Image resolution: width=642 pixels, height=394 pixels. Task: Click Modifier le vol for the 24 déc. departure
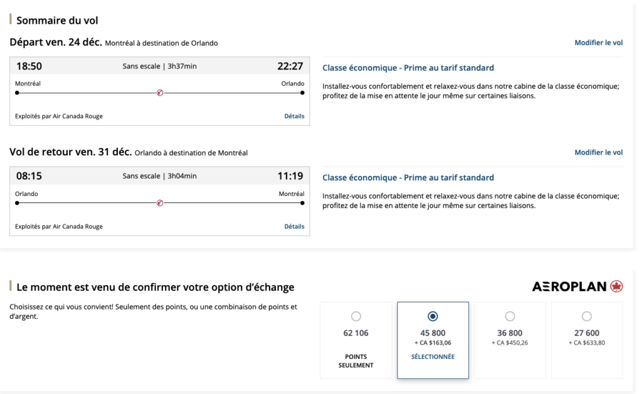pos(598,43)
